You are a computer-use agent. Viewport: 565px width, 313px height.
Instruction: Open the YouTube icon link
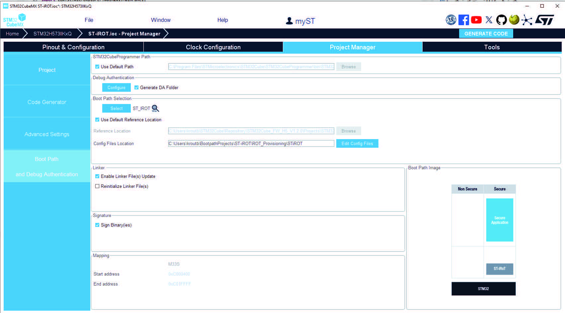click(x=476, y=20)
